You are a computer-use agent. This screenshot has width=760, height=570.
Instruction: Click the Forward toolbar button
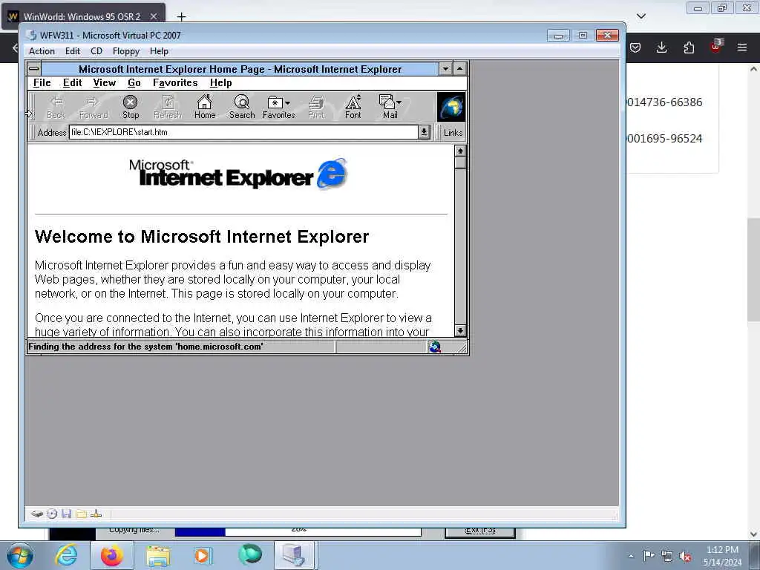[x=93, y=107]
